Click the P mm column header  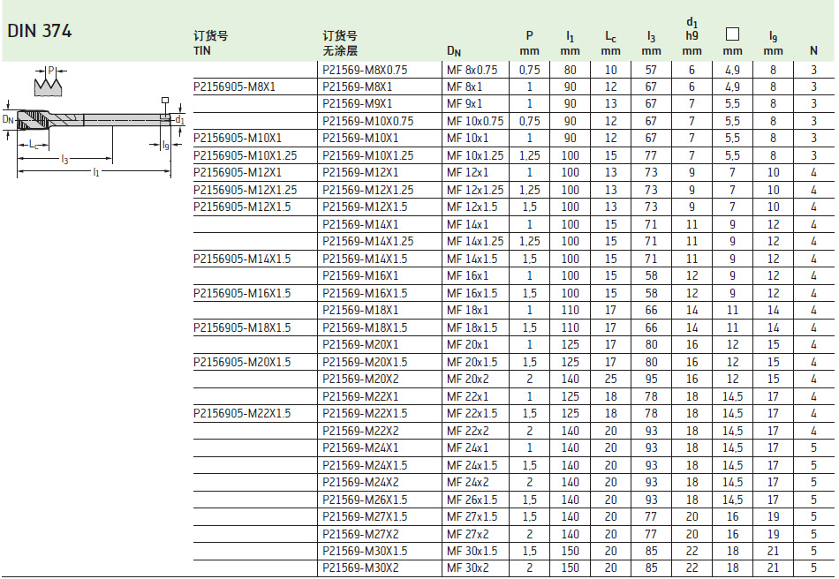(x=529, y=43)
